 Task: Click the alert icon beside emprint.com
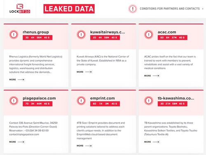(x=81, y=101)
